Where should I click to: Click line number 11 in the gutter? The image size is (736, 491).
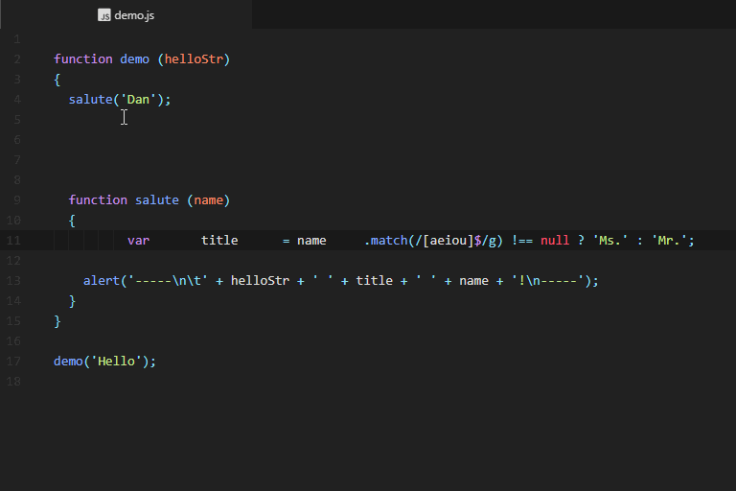[x=13, y=241]
